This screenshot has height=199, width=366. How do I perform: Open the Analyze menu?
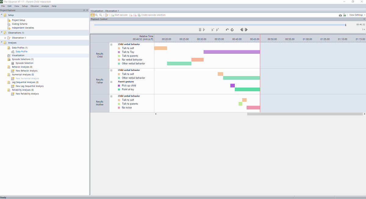(45, 6)
